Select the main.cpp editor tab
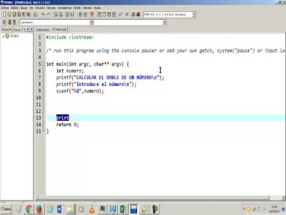Viewport: 286px width, 215px height. click(60, 29)
